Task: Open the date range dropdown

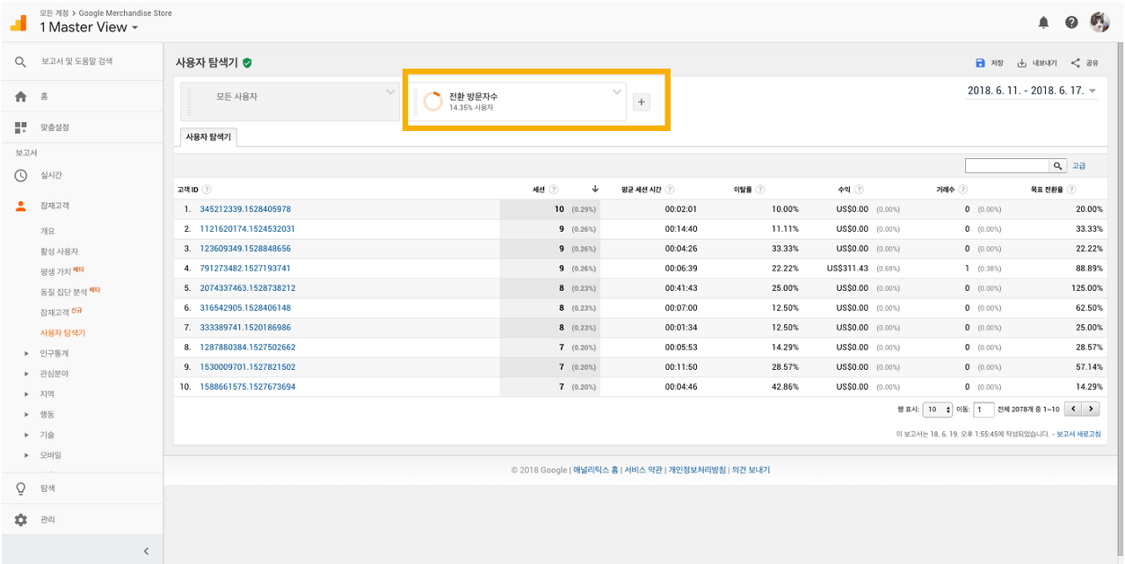Action: coord(1032,90)
